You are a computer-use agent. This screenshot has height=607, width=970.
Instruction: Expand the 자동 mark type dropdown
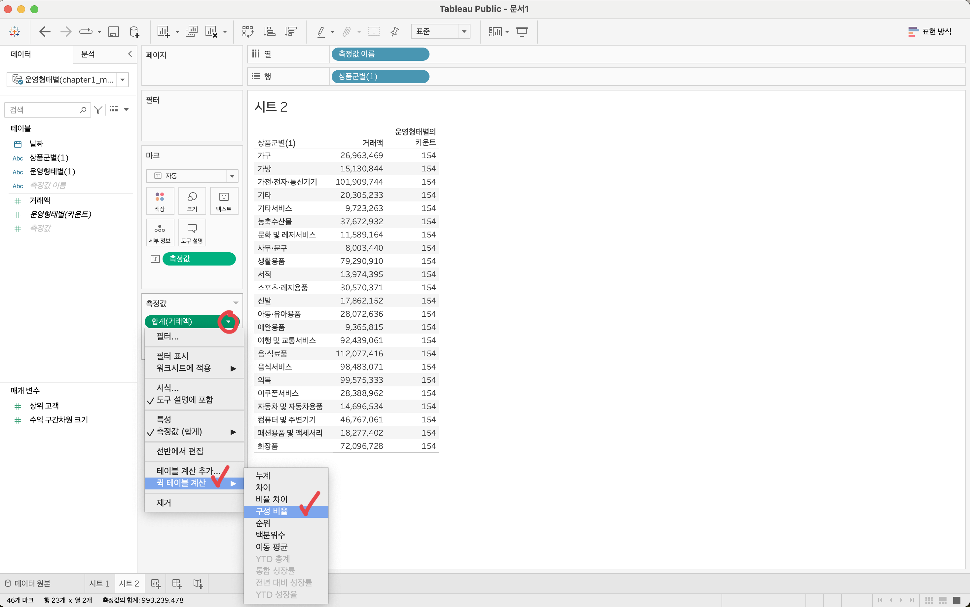pyautogui.click(x=232, y=176)
